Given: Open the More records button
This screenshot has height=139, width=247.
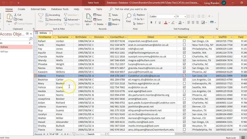Looking at the screenshot, I should (x=114, y=24).
